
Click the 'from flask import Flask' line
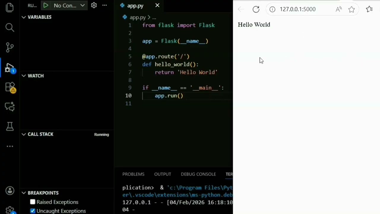178,25
